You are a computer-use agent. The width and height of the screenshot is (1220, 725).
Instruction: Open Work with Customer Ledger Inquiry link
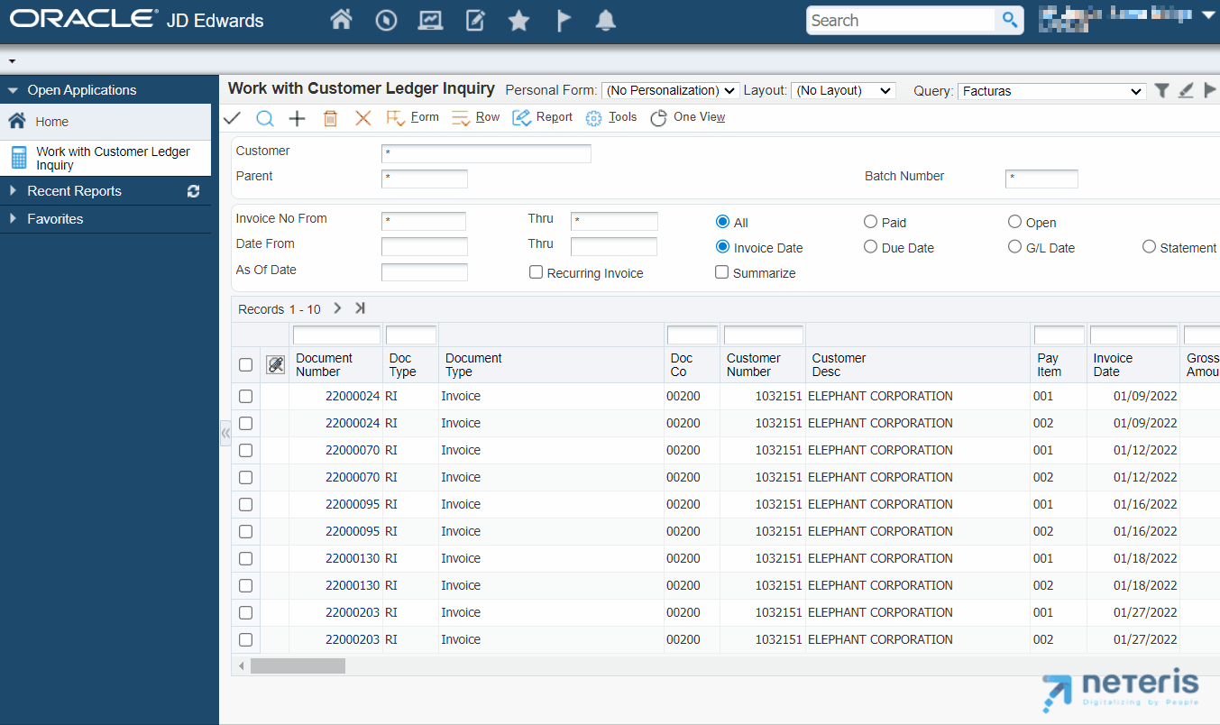[x=113, y=158]
